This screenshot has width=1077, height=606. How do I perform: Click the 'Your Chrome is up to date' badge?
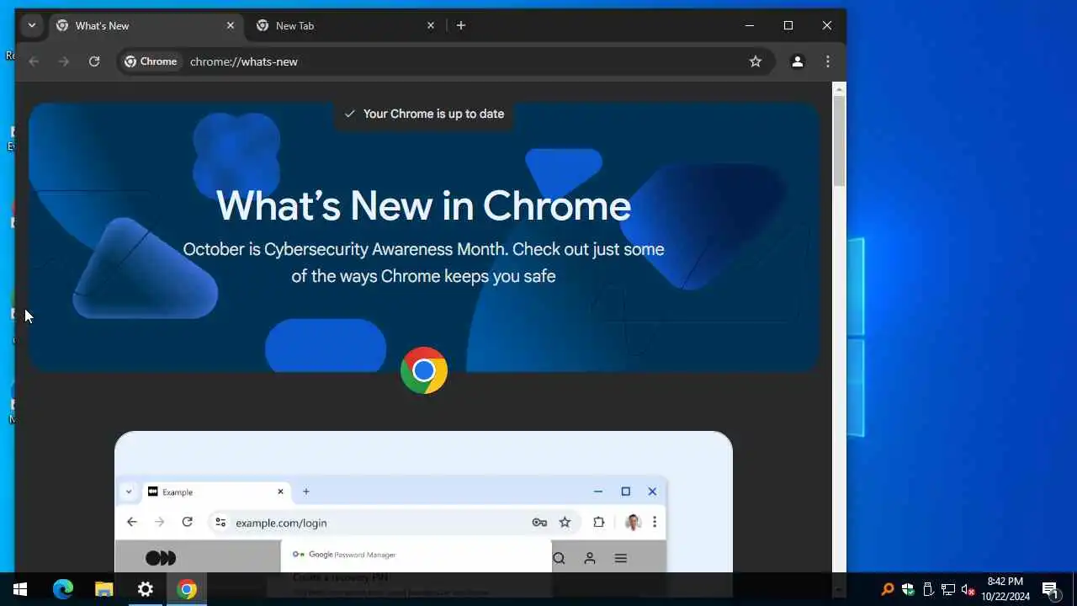coord(424,114)
